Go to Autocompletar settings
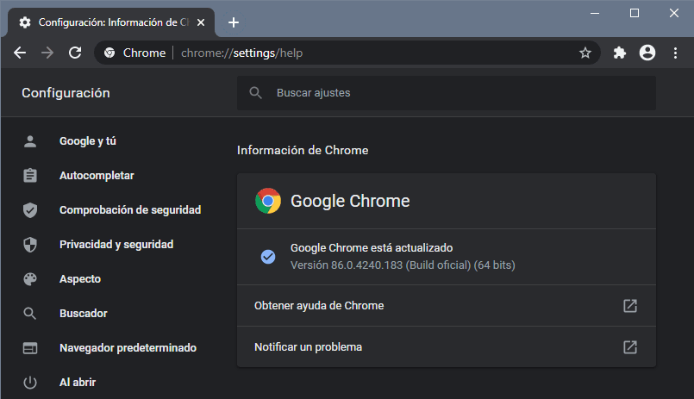The width and height of the screenshot is (694, 399). (x=97, y=176)
